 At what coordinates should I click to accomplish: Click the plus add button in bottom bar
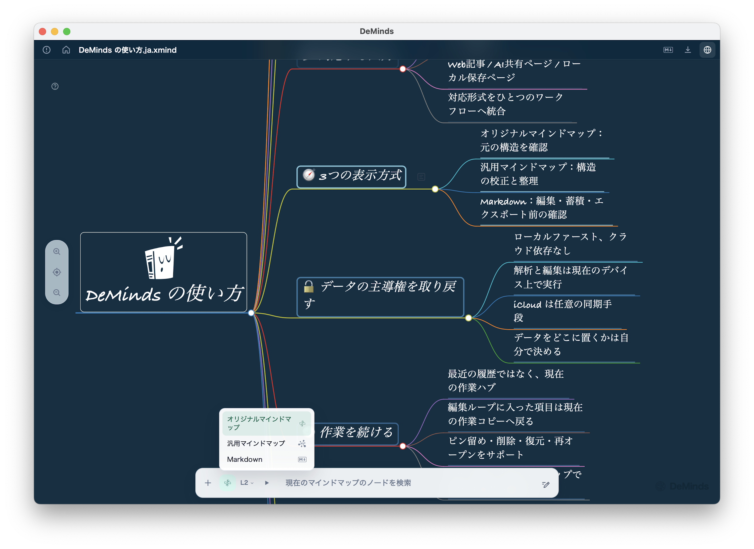point(208,483)
